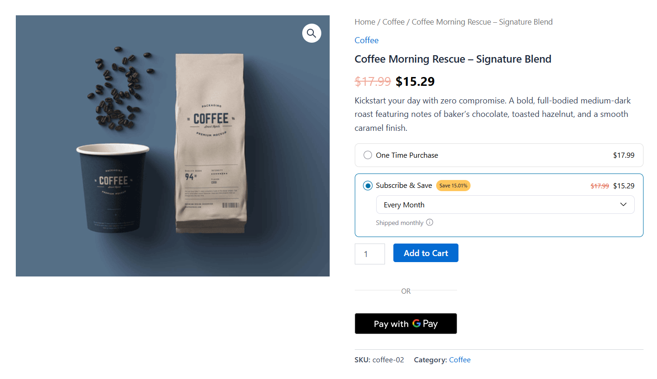Click the coffee bag product photo
Viewport: 657px width, 379px height.
[x=209, y=139]
